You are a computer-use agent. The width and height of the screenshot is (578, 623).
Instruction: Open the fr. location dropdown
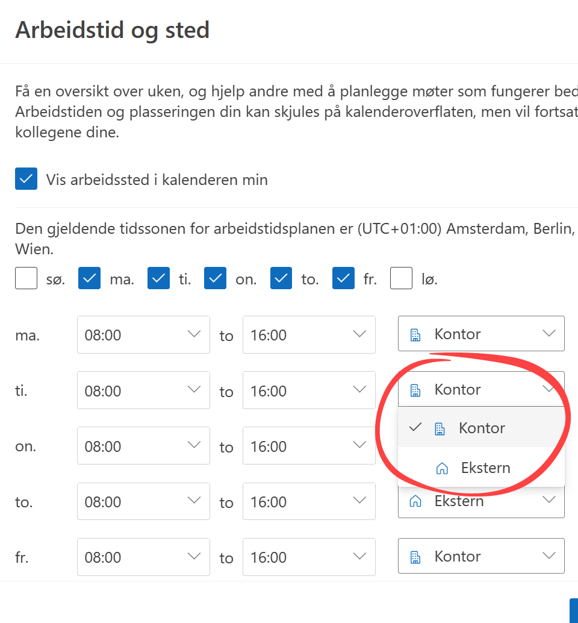tap(481, 556)
